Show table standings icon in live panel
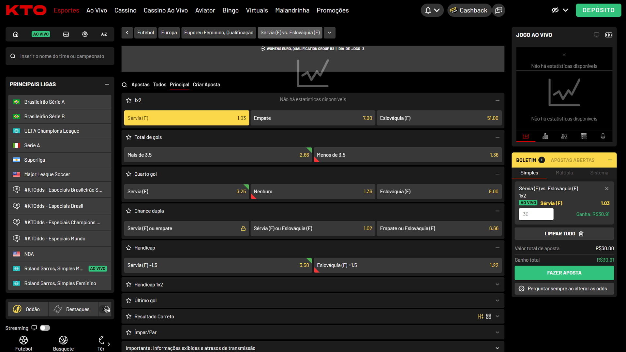Screen dimensions: 626x352 pyautogui.click(x=584, y=136)
